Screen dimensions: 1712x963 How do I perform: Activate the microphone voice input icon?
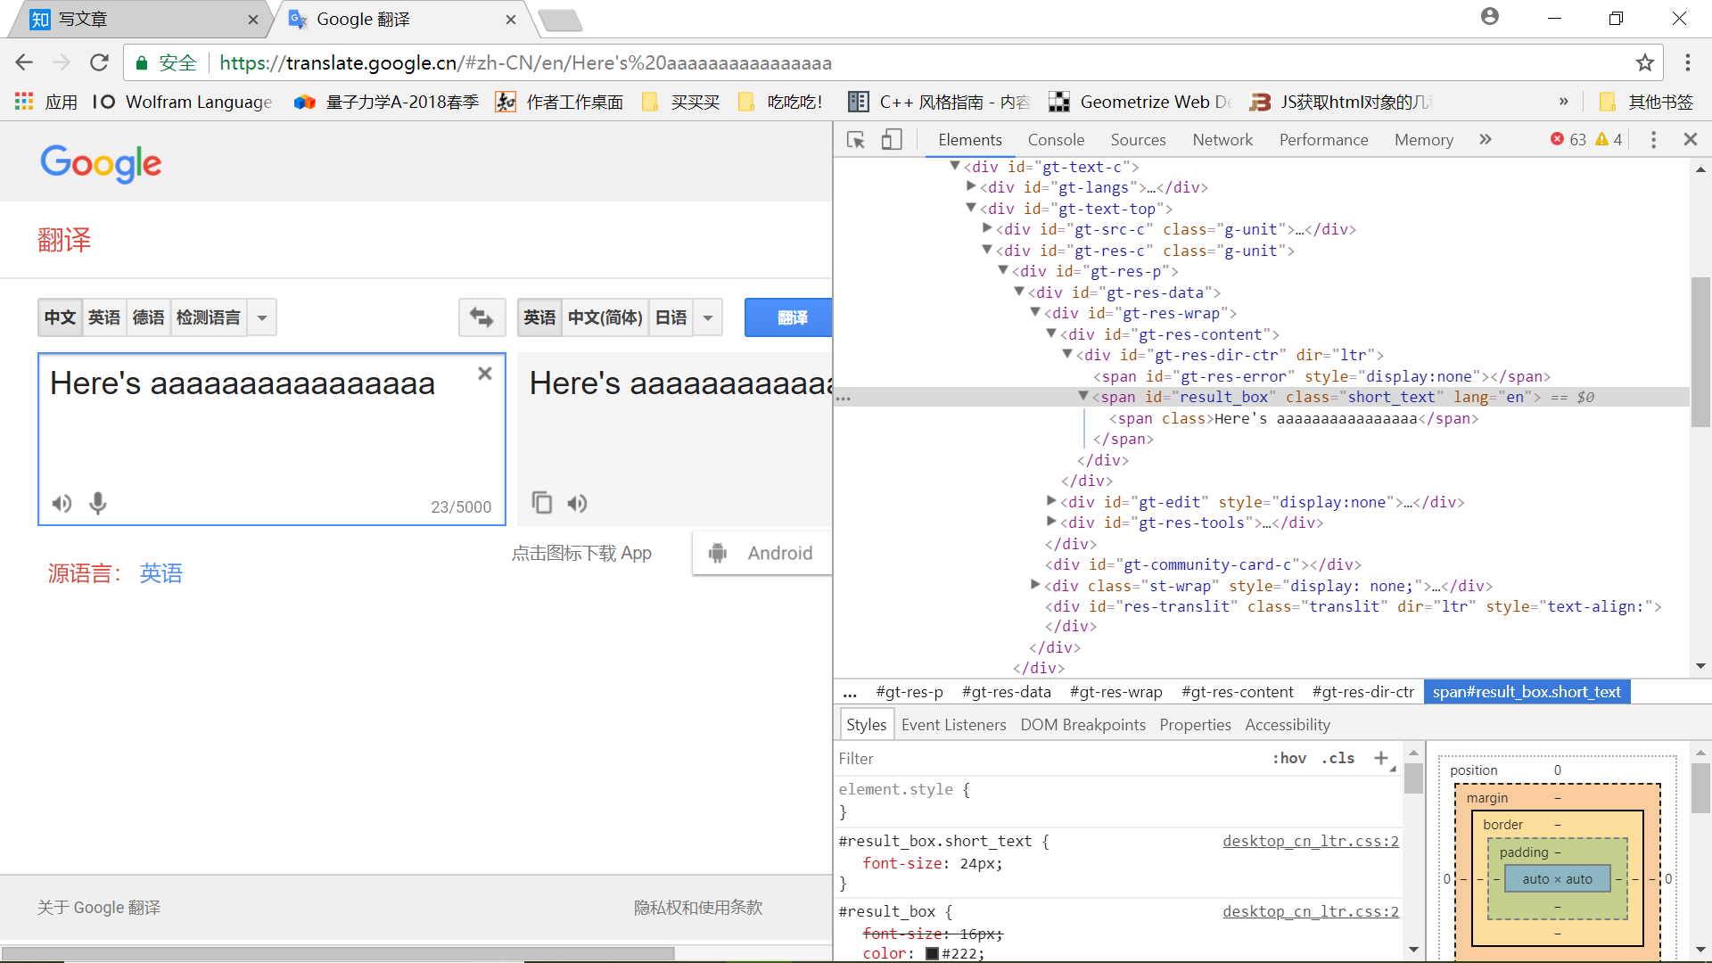(x=98, y=504)
